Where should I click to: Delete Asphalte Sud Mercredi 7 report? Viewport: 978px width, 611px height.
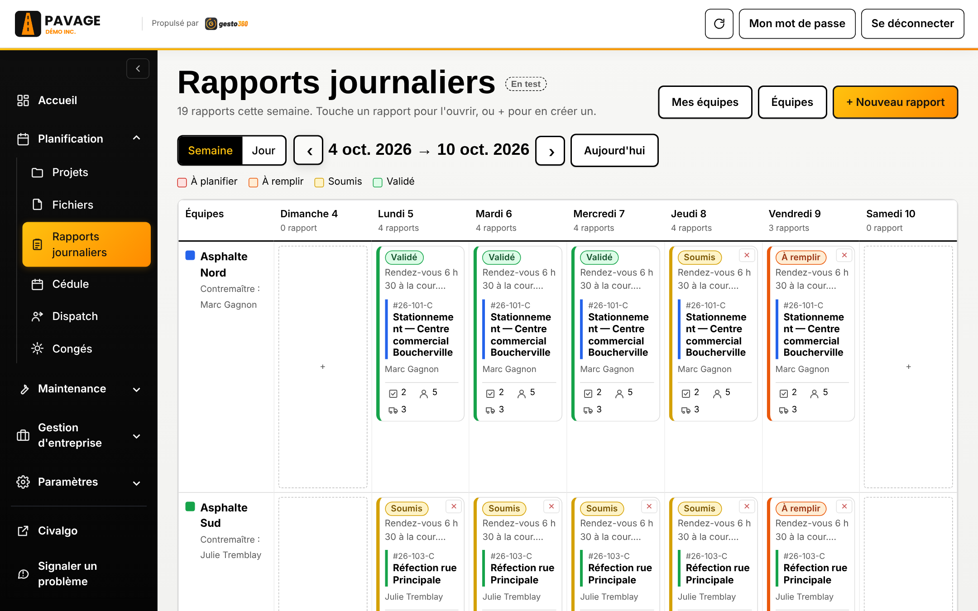[x=649, y=506]
